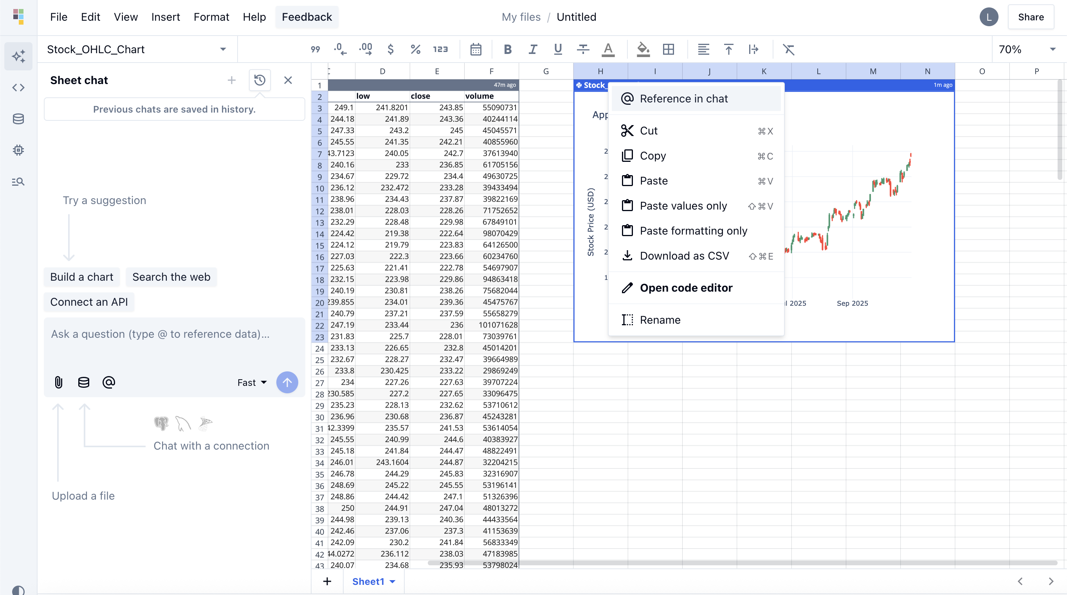
Task: Open chat history clock icon
Action: [260, 80]
